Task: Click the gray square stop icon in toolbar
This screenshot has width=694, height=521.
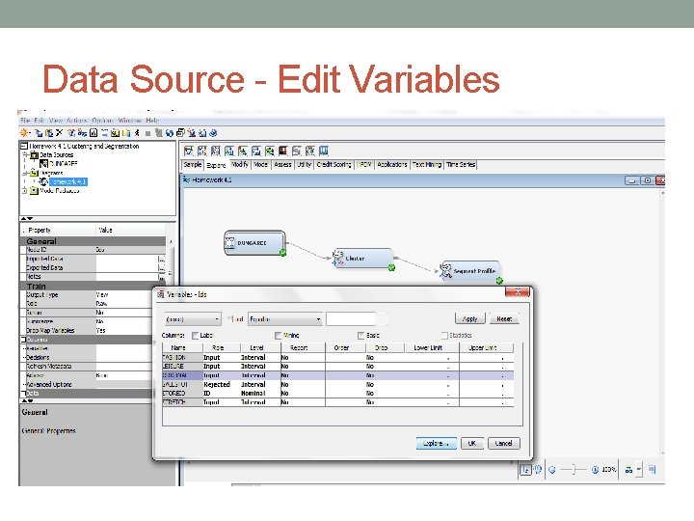Action: coord(147,133)
